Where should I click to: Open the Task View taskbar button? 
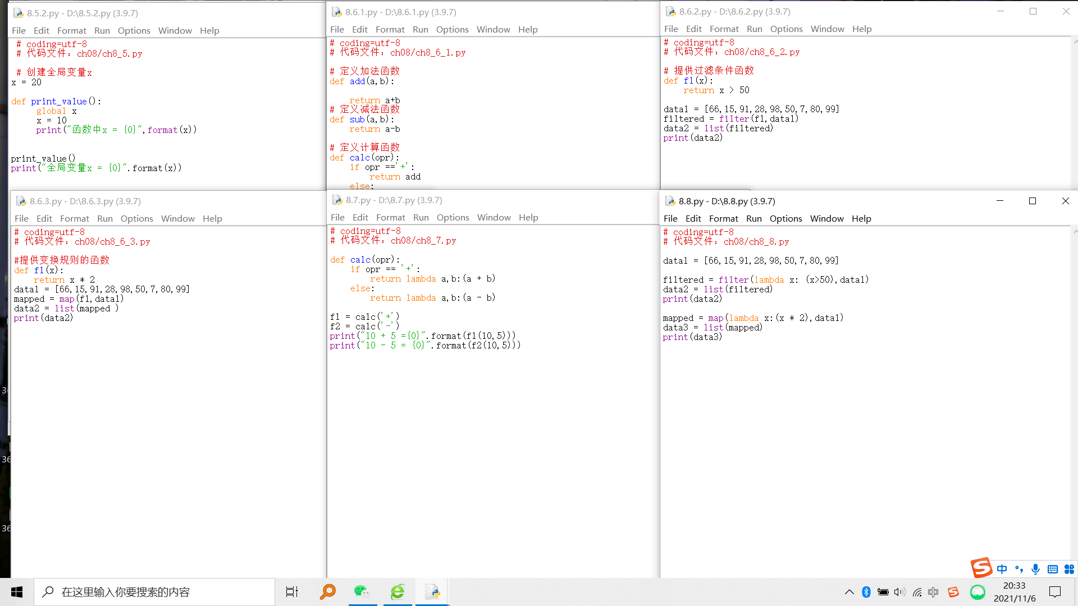tap(292, 591)
